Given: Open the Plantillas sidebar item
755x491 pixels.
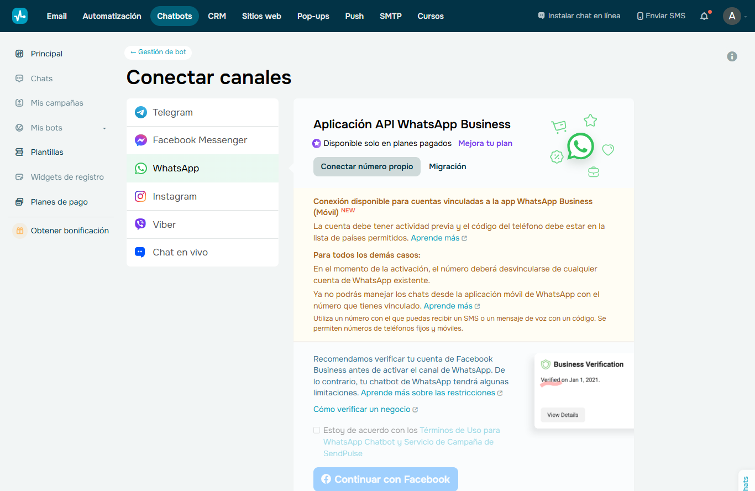Looking at the screenshot, I should (47, 152).
